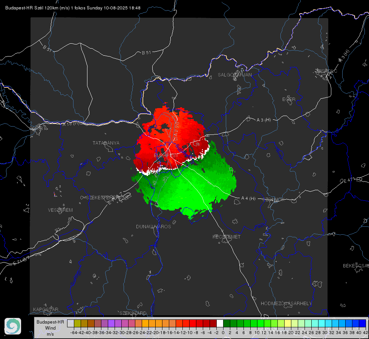Click the MISKOLC city label
This screenshot has height=339, width=369.
(327, 71)
